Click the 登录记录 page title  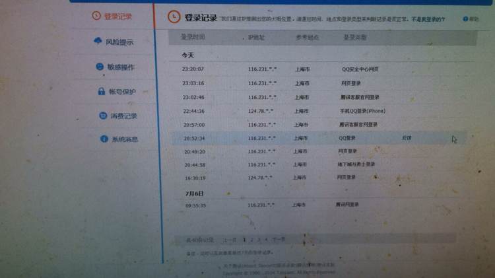click(201, 17)
